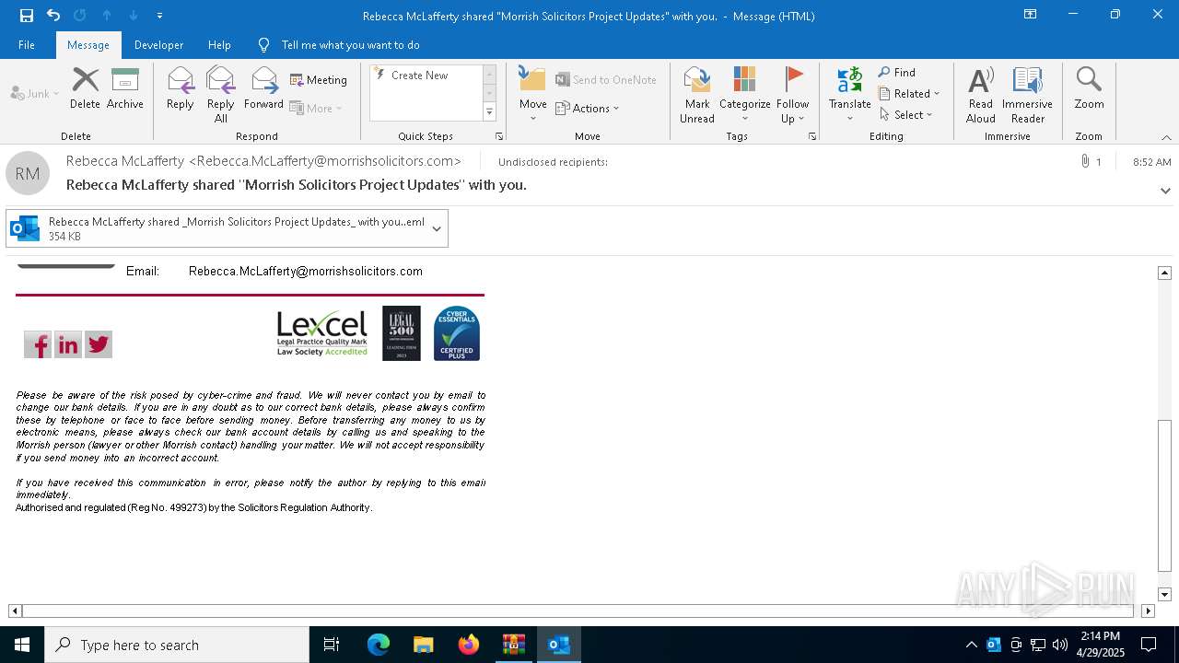Open the File menu
Viewport: 1179px width, 663px height.
pyautogui.click(x=27, y=44)
